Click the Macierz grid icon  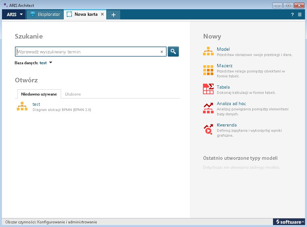click(x=208, y=70)
